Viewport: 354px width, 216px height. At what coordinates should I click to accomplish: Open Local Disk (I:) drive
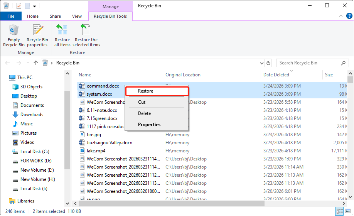coord(30,189)
